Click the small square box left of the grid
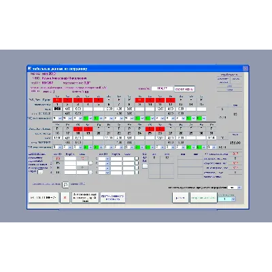 pyautogui.click(x=145, y=166)
